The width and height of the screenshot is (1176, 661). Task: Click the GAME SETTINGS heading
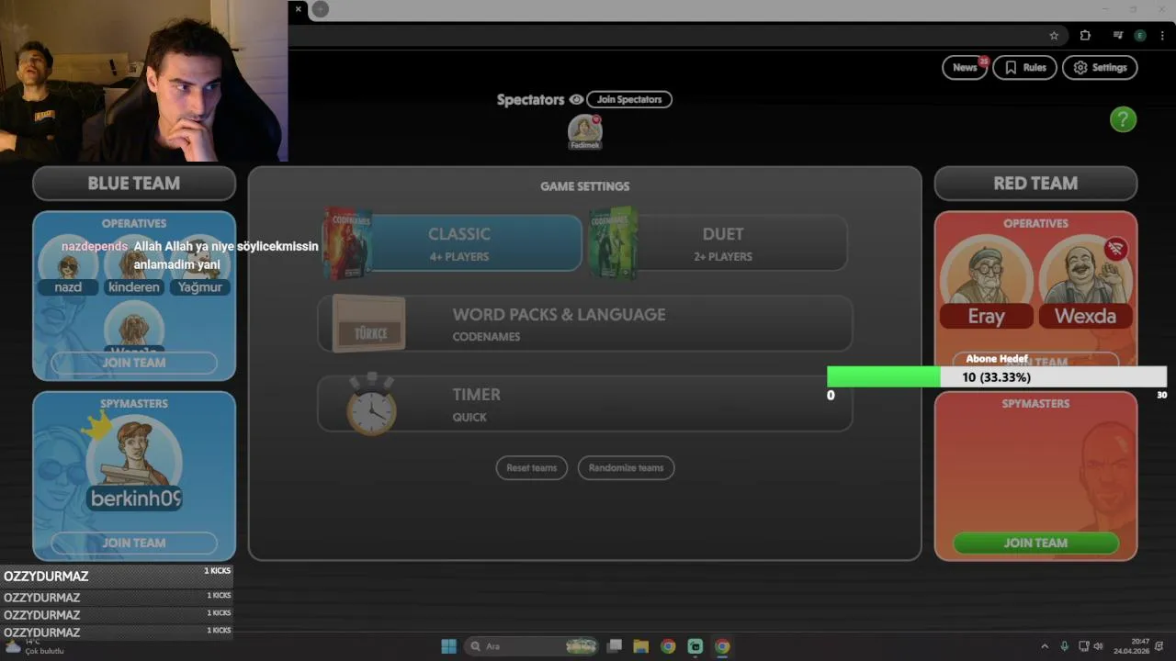point(585,186)
